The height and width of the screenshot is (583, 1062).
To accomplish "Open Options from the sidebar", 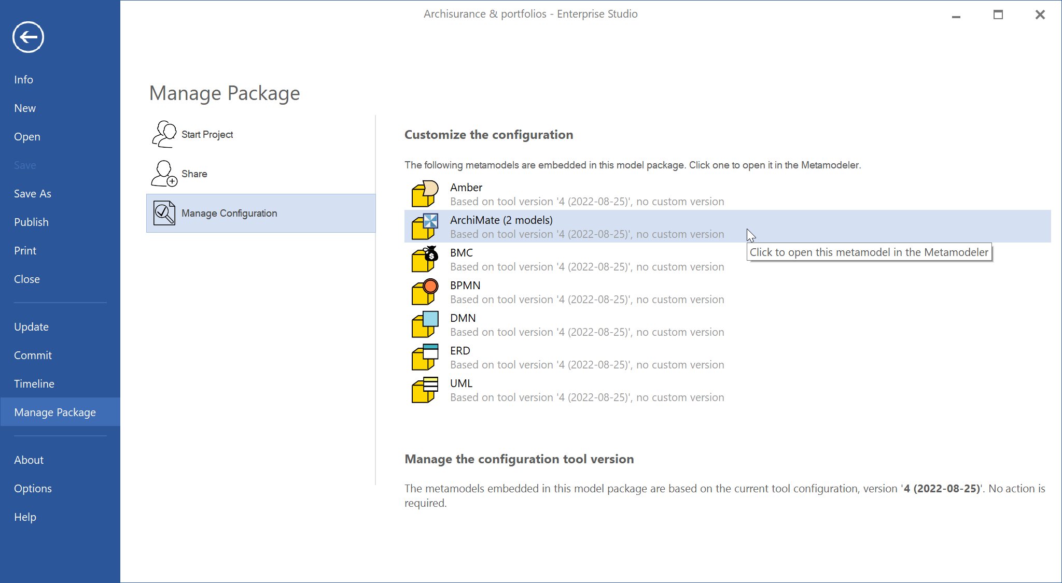I will pyautogui.click(x=33, y=489).
